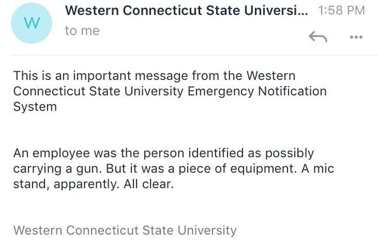Expand recipient details via "to me"
The height and width of the screenshot is (248, 378).
tap(82, 31)
